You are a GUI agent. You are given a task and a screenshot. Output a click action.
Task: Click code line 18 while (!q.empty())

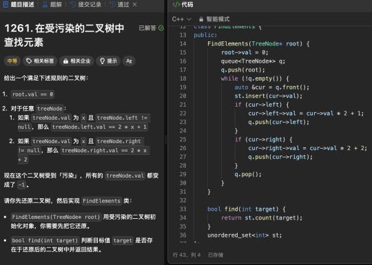coord(255,78)
